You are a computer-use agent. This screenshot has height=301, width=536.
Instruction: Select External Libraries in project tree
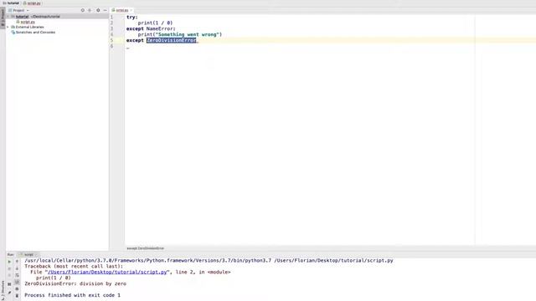29,27
